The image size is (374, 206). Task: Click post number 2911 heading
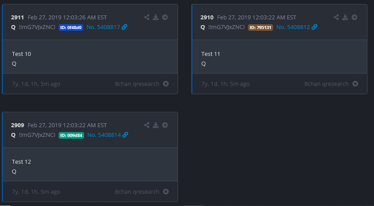17,17
